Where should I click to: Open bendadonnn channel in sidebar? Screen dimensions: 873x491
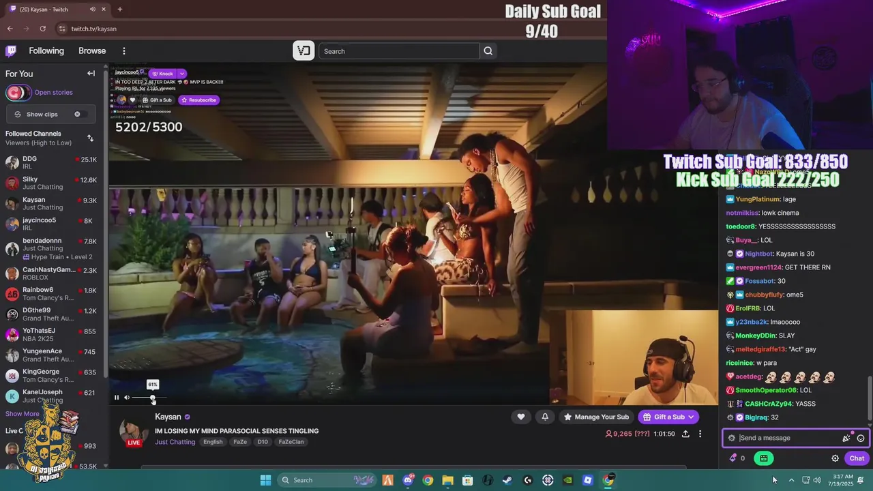click(51, 248)
